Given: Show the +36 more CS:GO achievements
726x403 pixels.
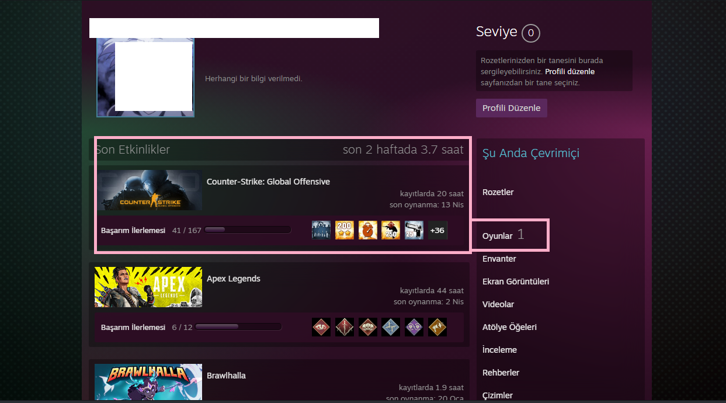Looking at the screenshot, I should coord(437,230).
